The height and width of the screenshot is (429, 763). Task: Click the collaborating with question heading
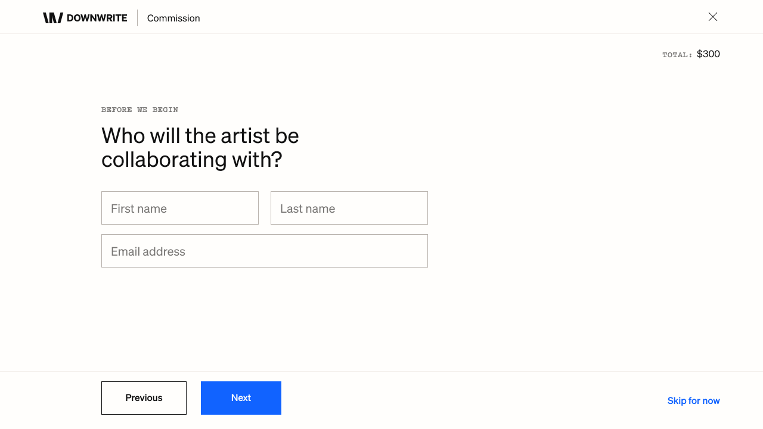tap(200, 147)
